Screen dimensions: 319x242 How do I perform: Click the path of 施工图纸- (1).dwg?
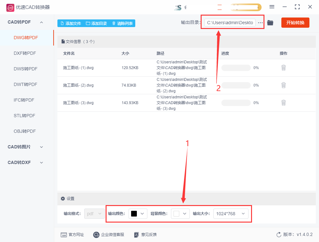[182, 68]
